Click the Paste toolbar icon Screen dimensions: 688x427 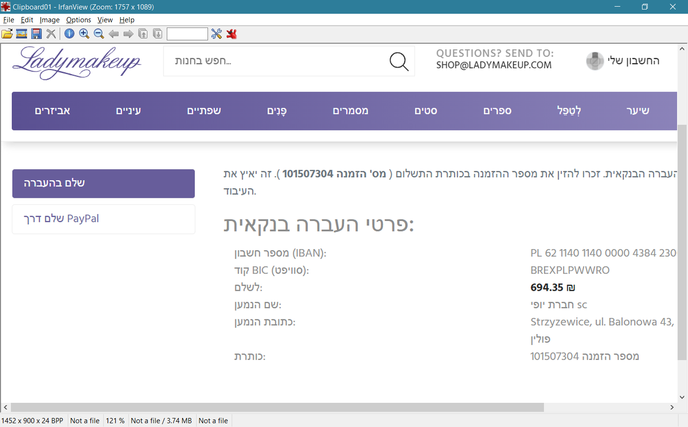point(158,34)
